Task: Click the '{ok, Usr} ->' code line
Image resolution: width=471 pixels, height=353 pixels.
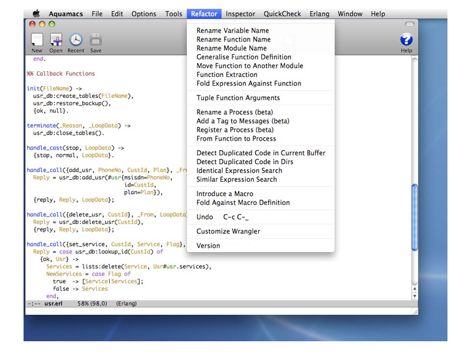Action: 59,259
